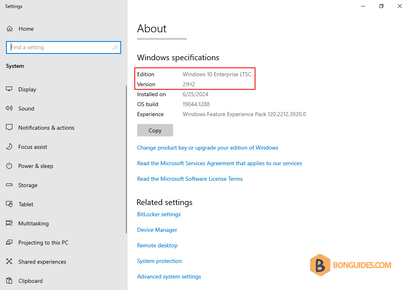Open Microsoft Software License Terms link
Image resolution: width=407 pixels, height=290 pixels.
click(x=190, y=179)
